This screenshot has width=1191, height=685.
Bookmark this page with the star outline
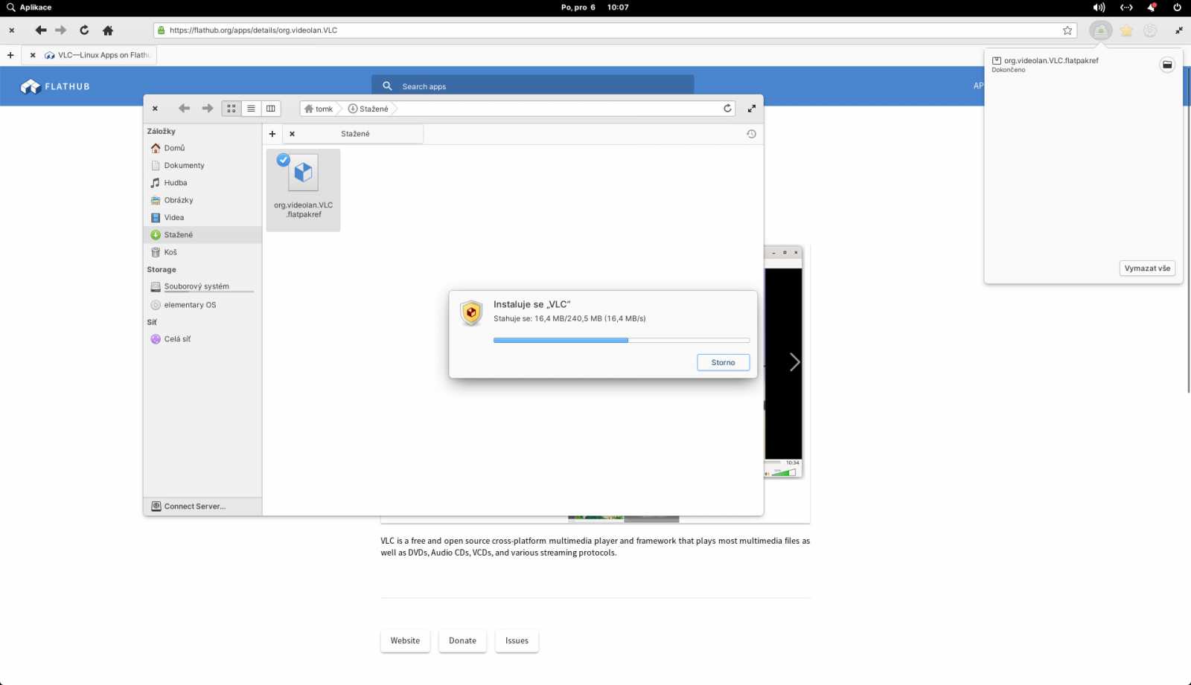(x=1067, y=30)
